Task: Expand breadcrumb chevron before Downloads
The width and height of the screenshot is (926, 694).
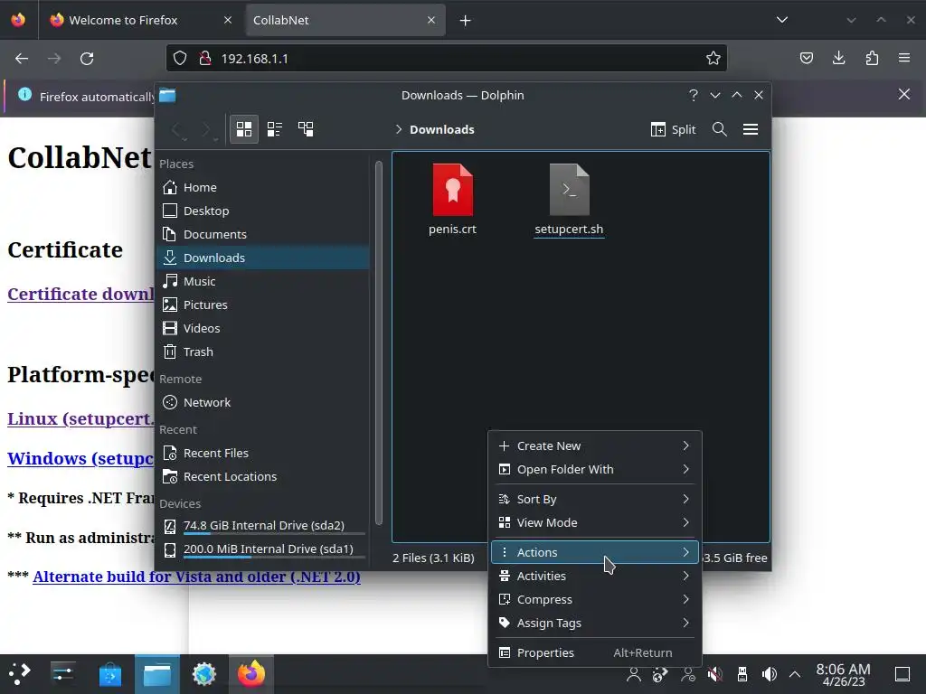Action: pyautogui.click(x=399, y=129)
